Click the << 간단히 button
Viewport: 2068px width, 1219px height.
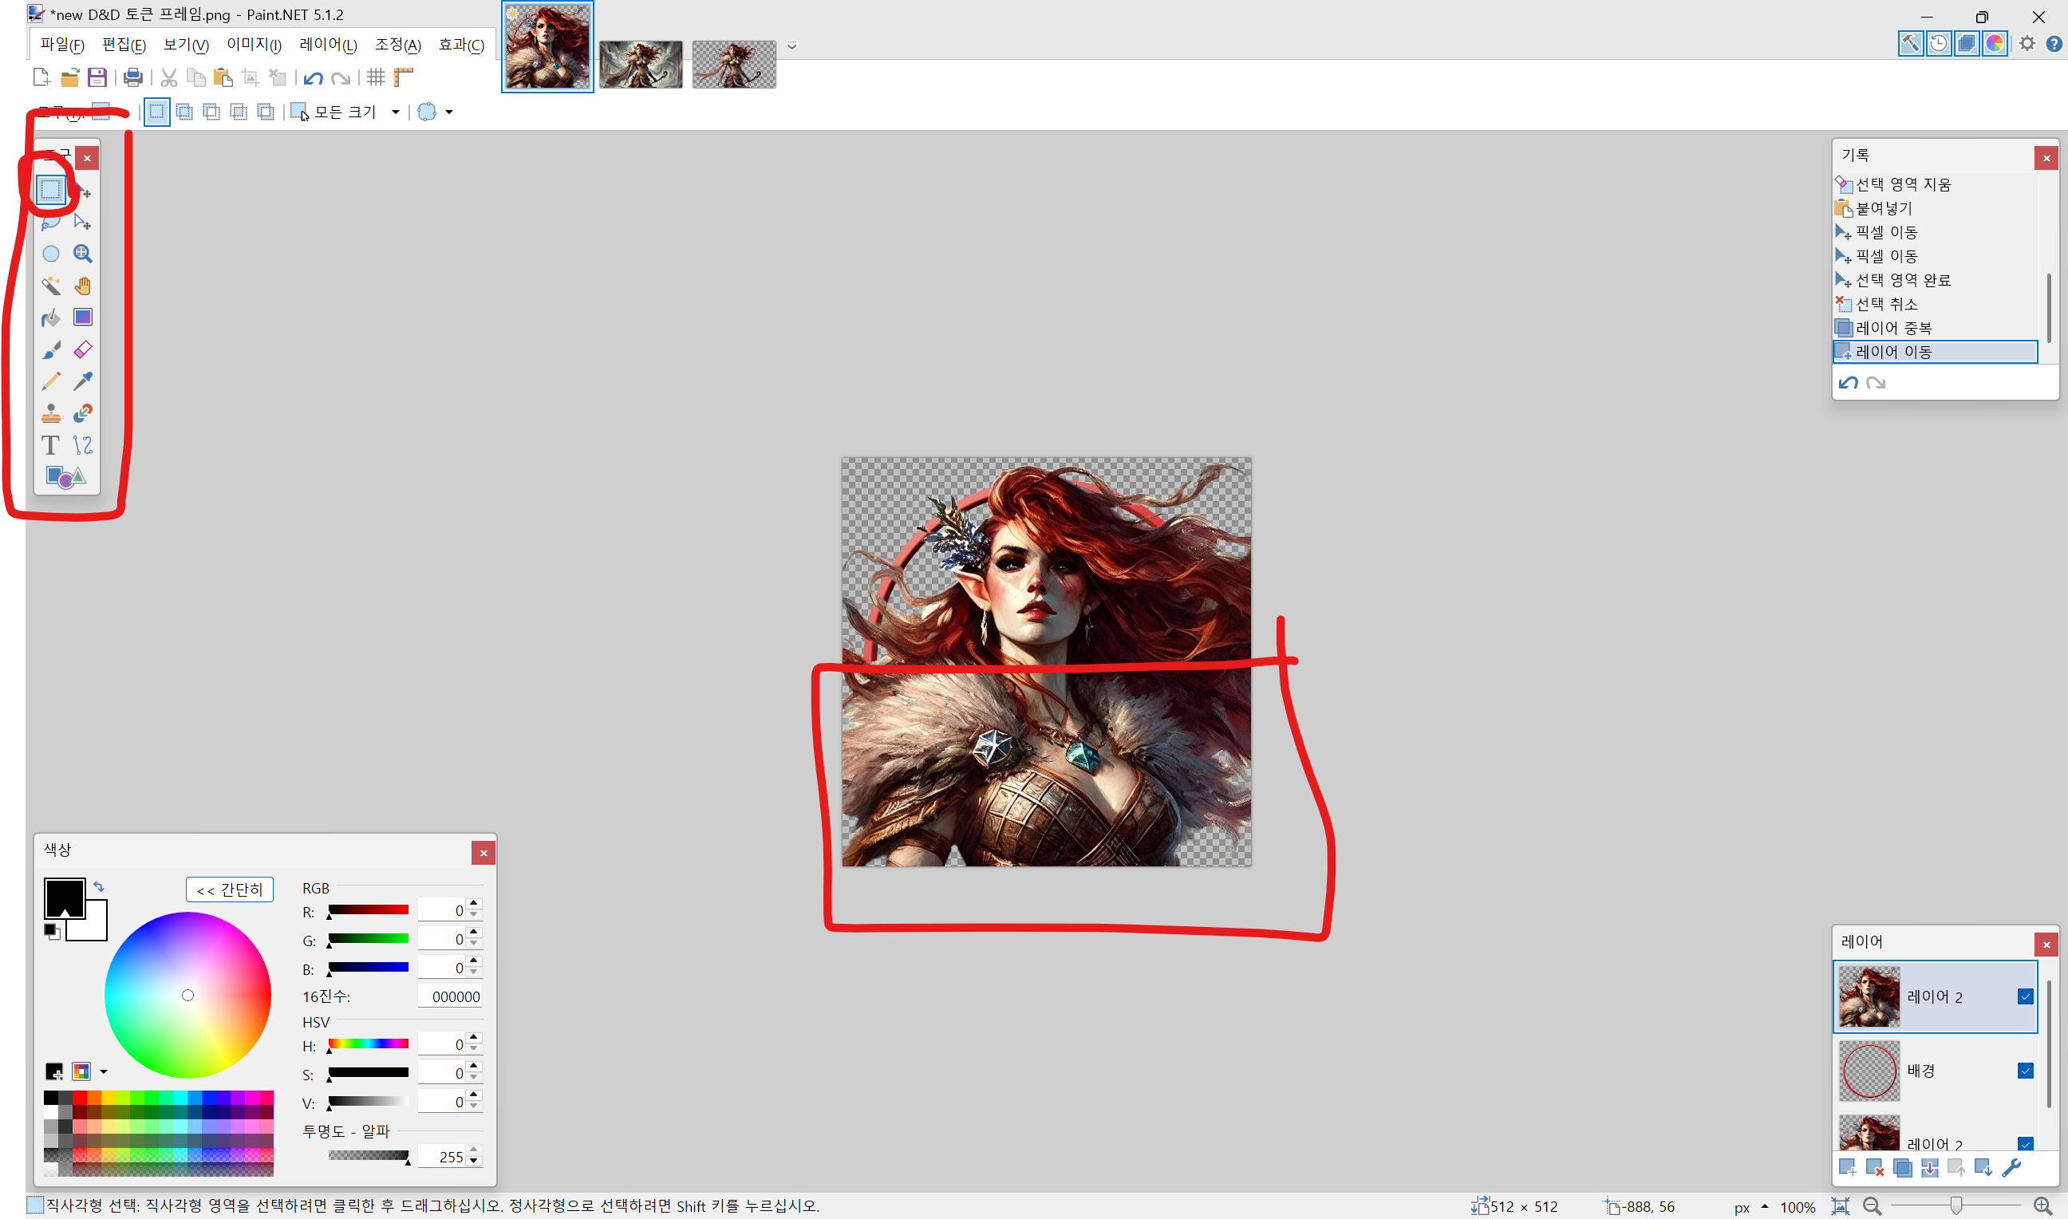click(229, 890)
